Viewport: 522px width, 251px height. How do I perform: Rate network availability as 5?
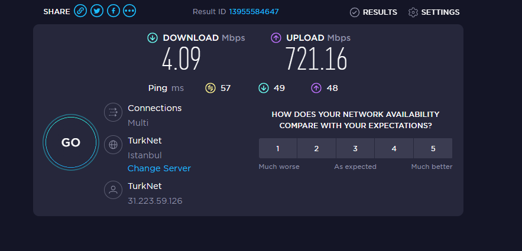click(433, 148)
